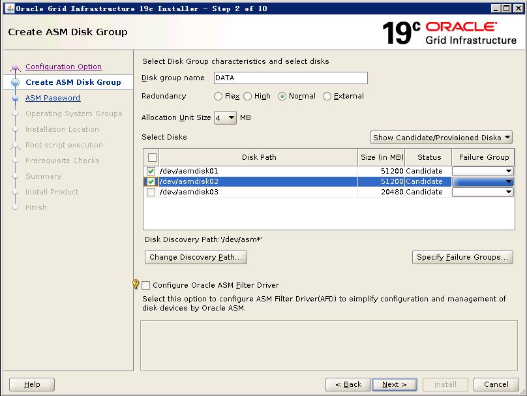Open the Show Candidate/Provisioned Disks dropdown

tap(442, 138)
